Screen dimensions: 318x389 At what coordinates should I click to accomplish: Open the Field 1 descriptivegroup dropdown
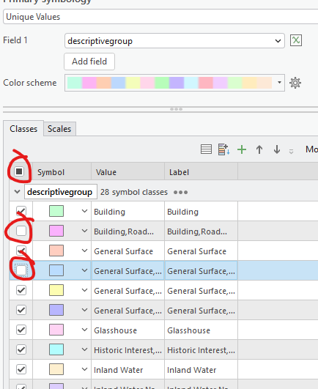174,41
